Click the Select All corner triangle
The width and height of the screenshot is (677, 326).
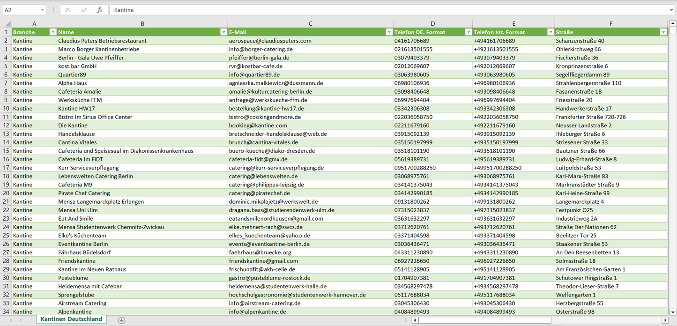point(7,23)
